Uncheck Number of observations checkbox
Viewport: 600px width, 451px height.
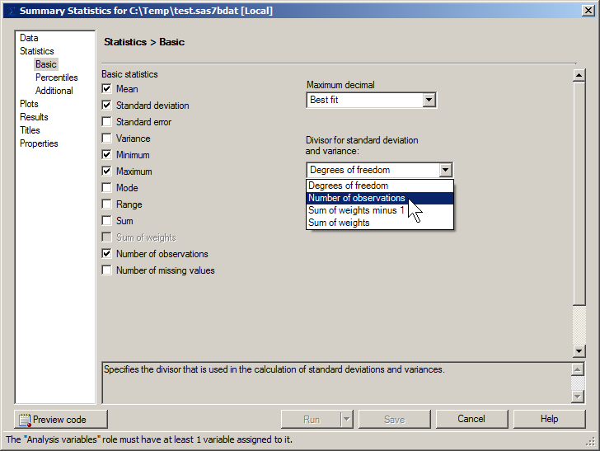pos(107,253)
